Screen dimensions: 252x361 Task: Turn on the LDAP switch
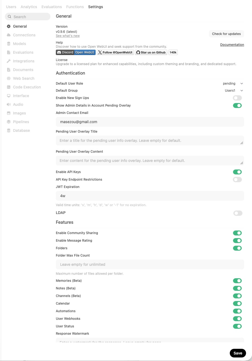click(238, 213)
